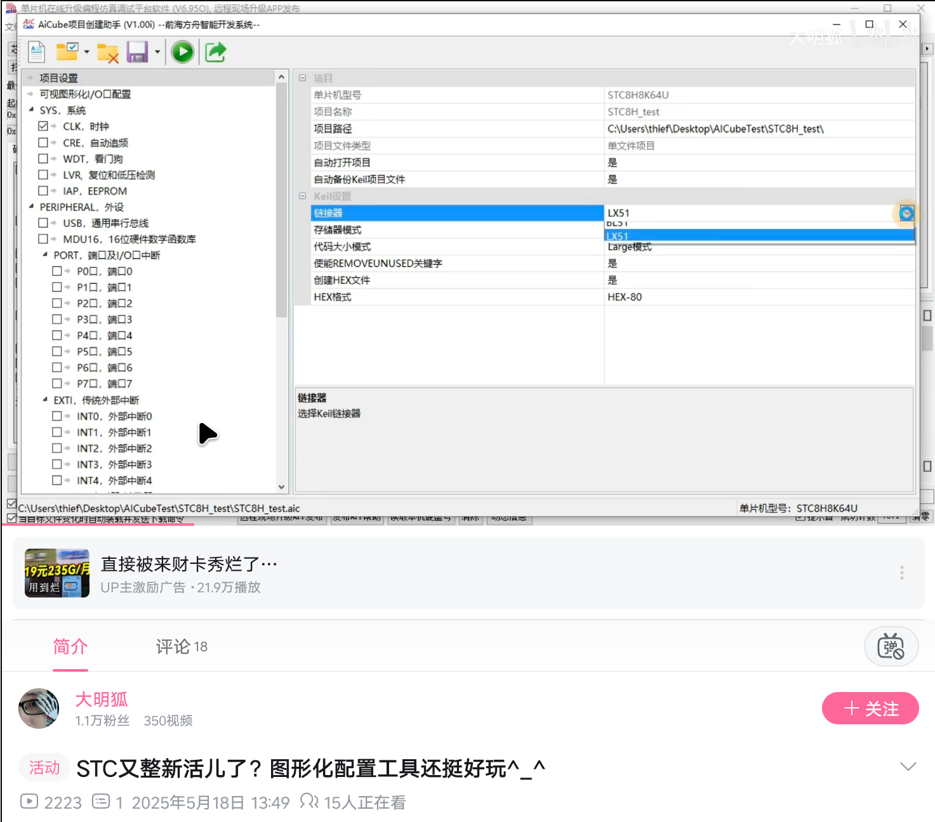This screenshot has height=822, width=935.
Task: Click the 自动备份Keil项目文件 property row
Action: (x=613, y=179)
